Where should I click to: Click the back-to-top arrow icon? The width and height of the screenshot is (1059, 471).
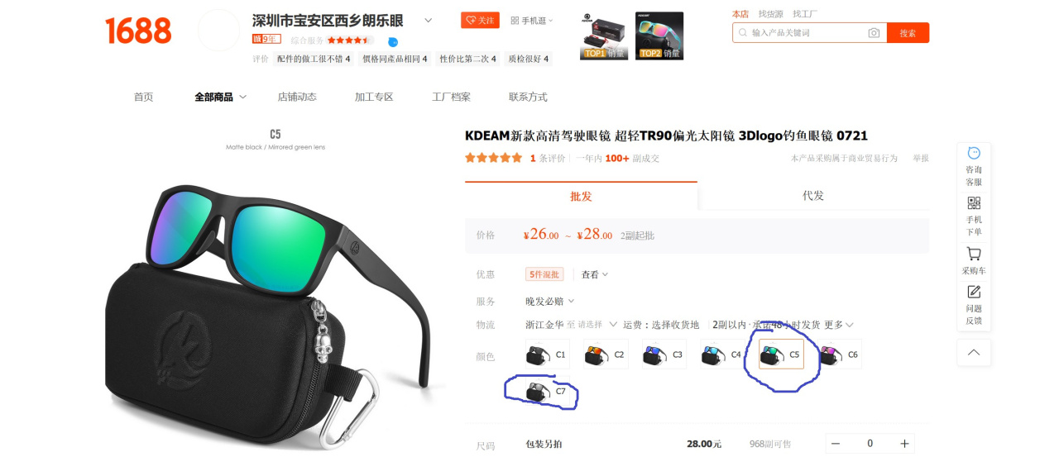[x=974, y=352]
